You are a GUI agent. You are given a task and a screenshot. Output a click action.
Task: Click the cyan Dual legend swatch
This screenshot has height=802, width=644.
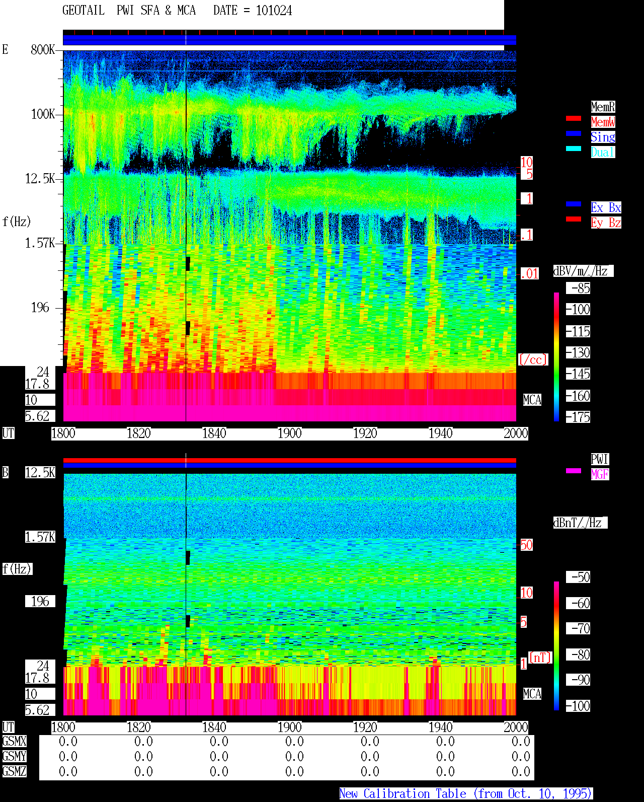574,149
